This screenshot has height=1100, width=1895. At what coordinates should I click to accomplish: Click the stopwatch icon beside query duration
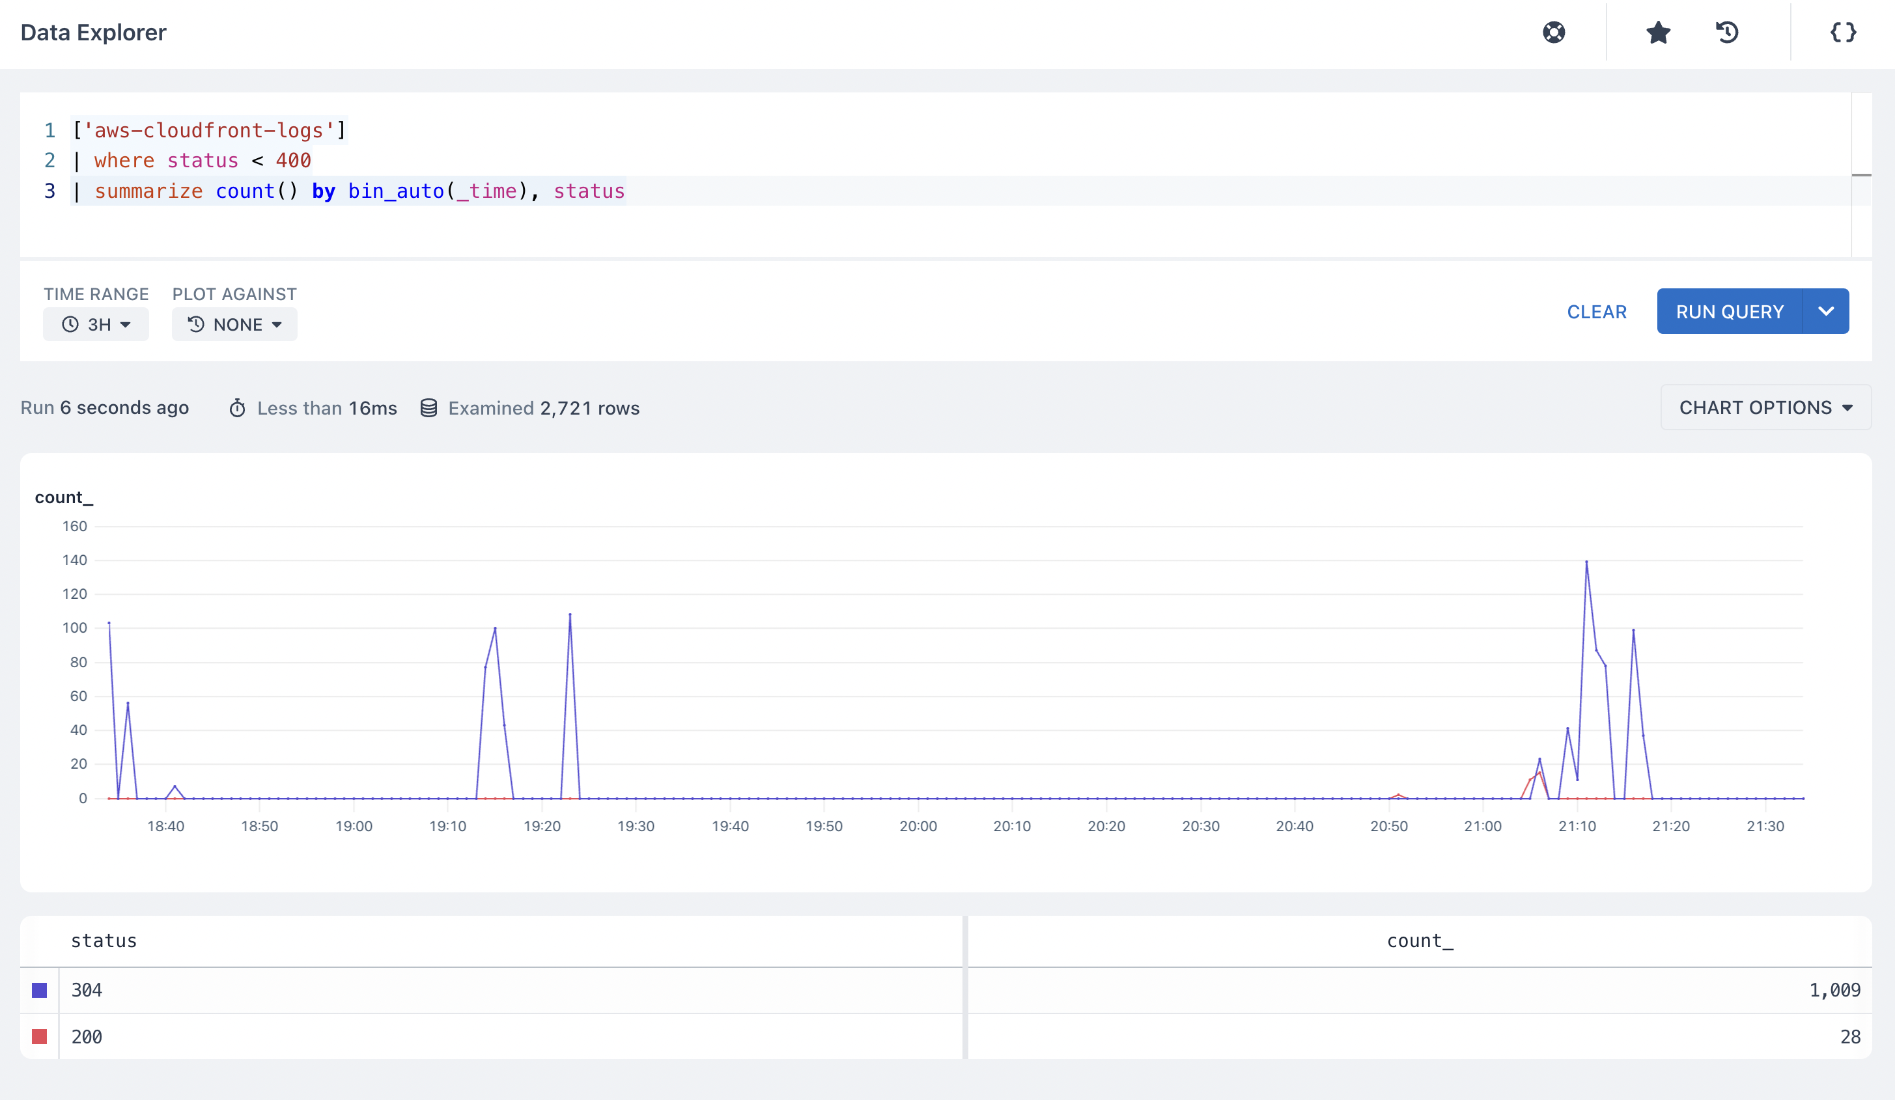coord(237,408)
